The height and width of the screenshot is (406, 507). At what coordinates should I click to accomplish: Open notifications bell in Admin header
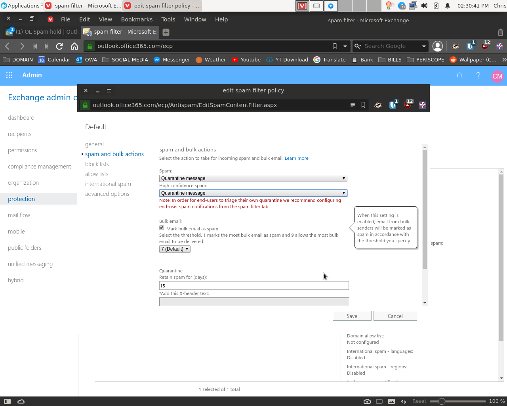pyautogui.click(x=459, y=75)
